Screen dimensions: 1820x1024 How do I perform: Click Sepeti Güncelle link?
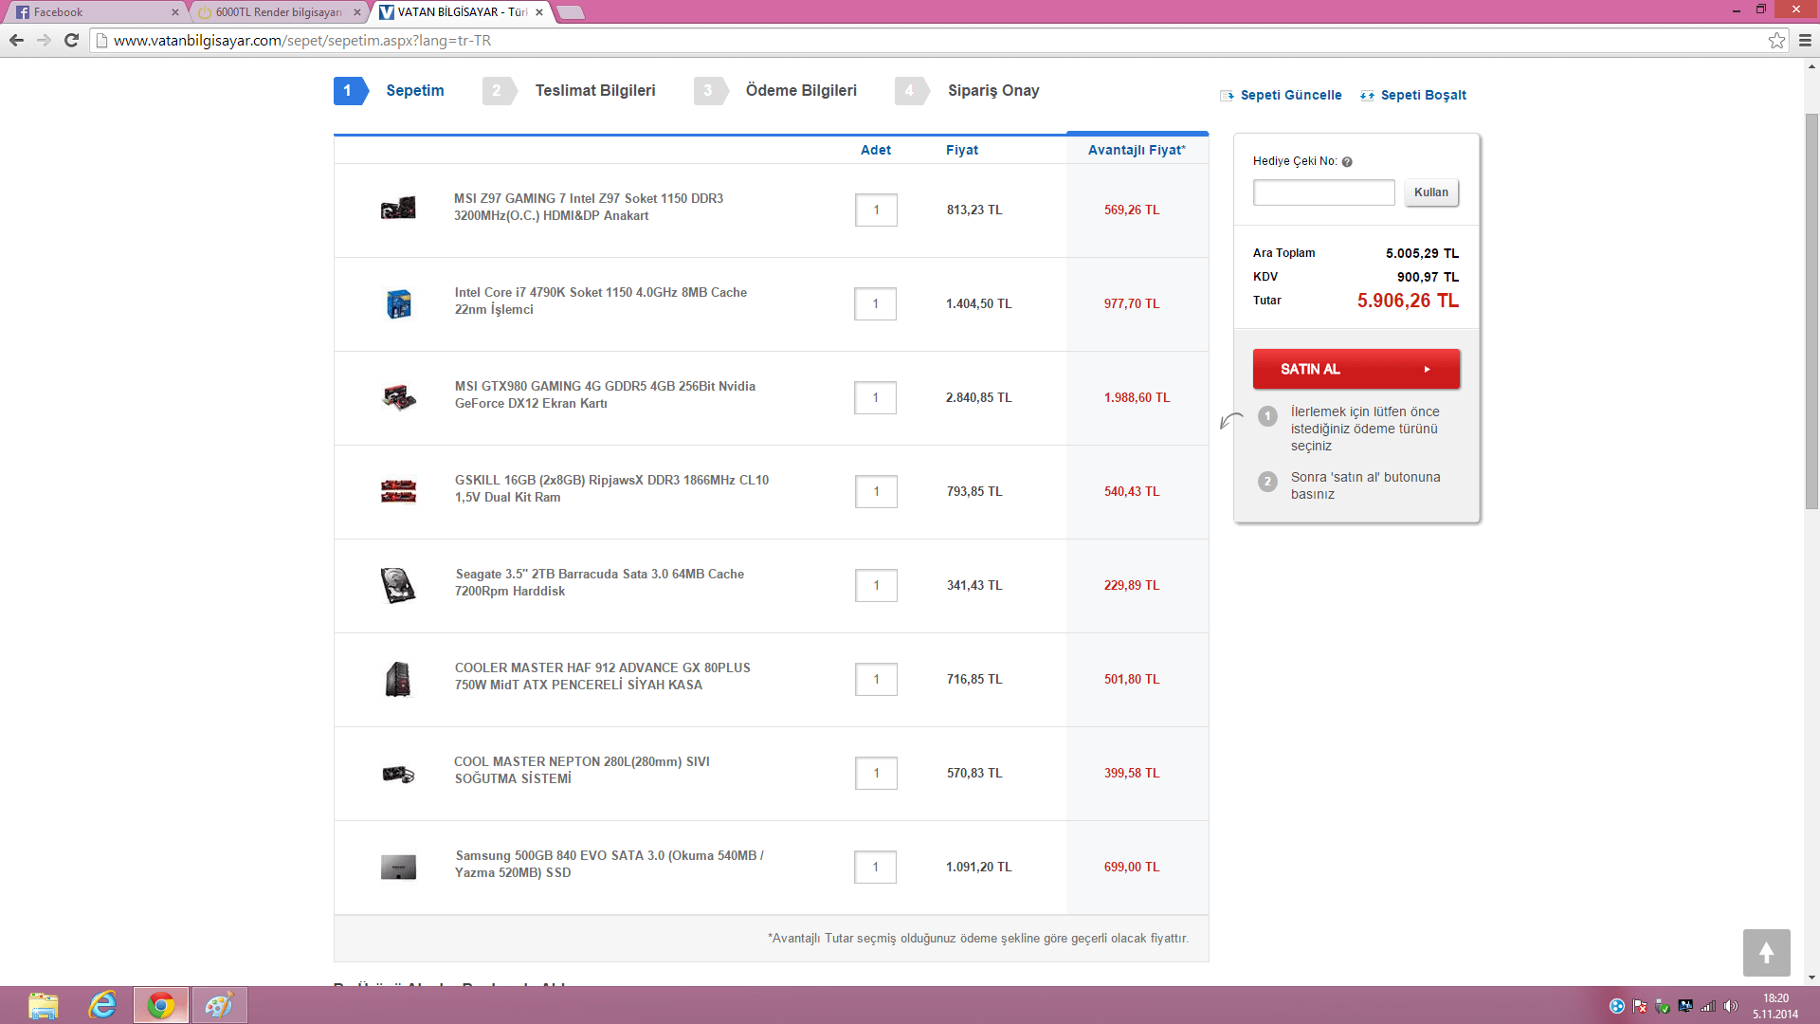[x=1290, y=95]
